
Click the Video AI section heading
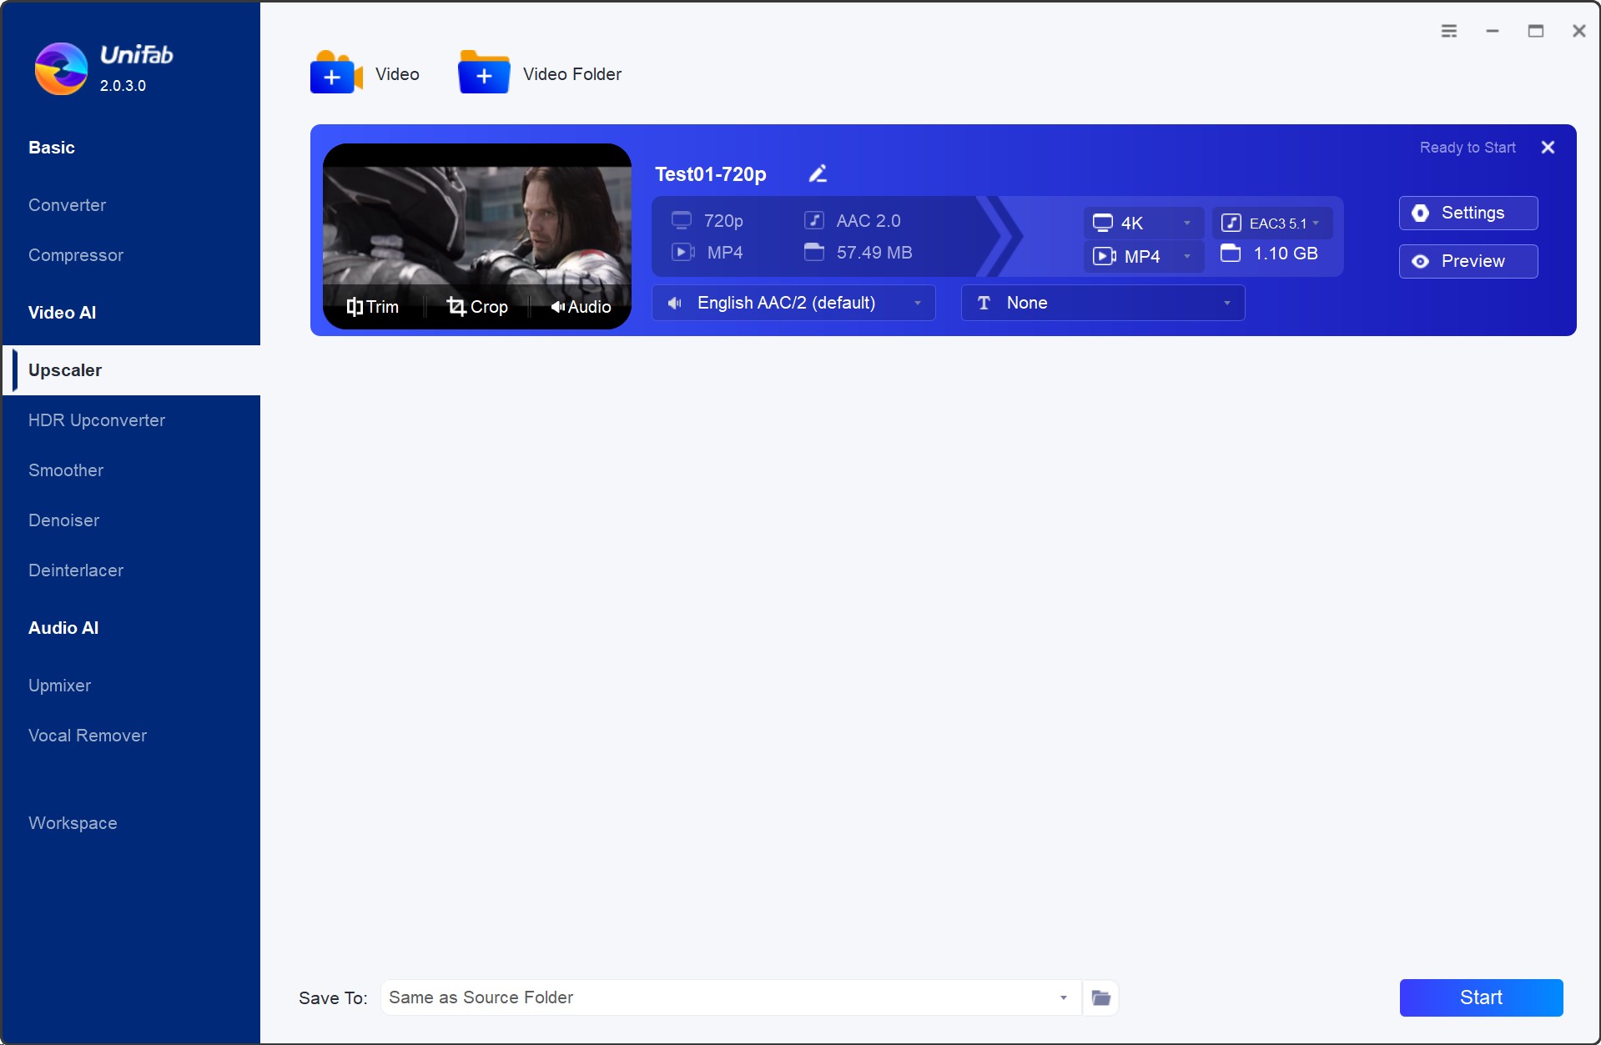[62, 313]
